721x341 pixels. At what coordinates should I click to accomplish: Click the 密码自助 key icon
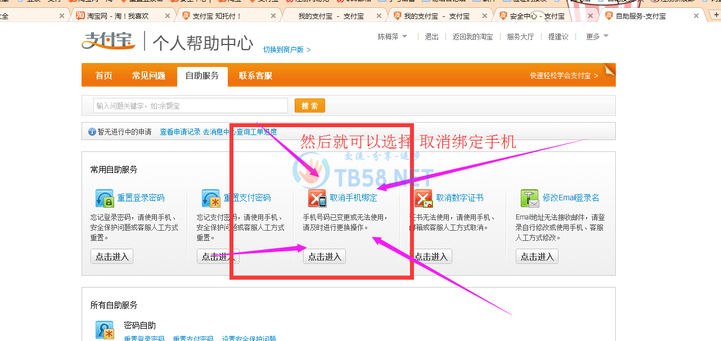(105, 330)
